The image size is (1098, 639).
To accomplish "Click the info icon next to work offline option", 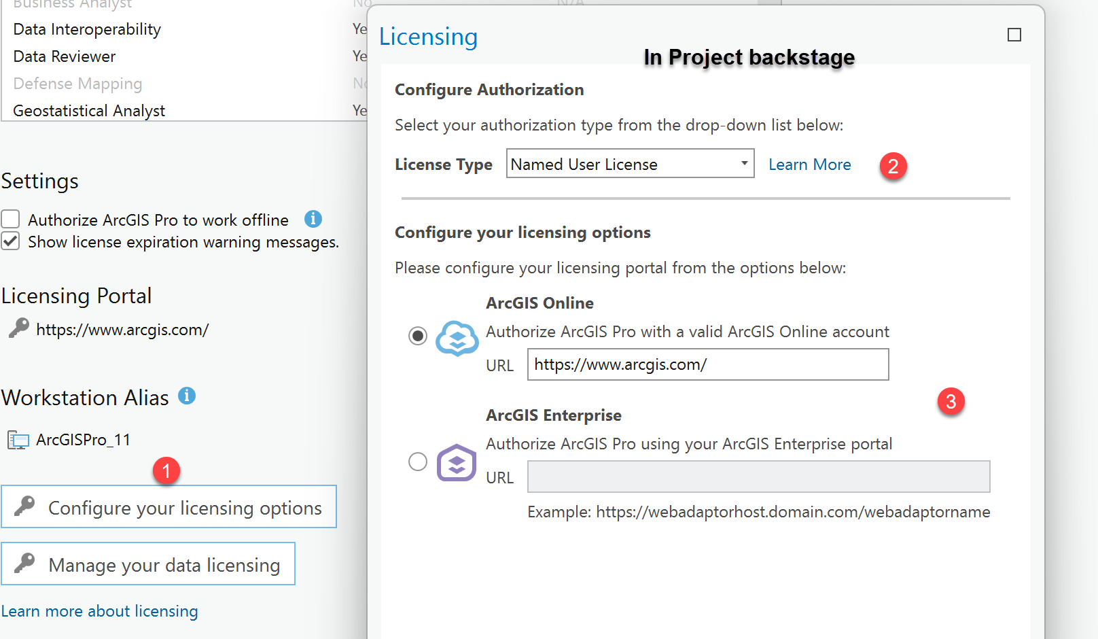I will [313, 219].
